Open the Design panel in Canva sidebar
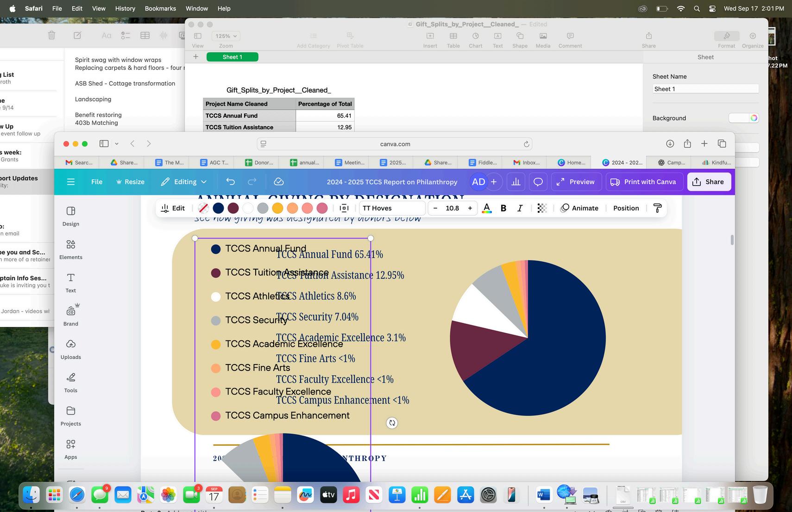Screen dimensions: 792x512 pos(71,216)
